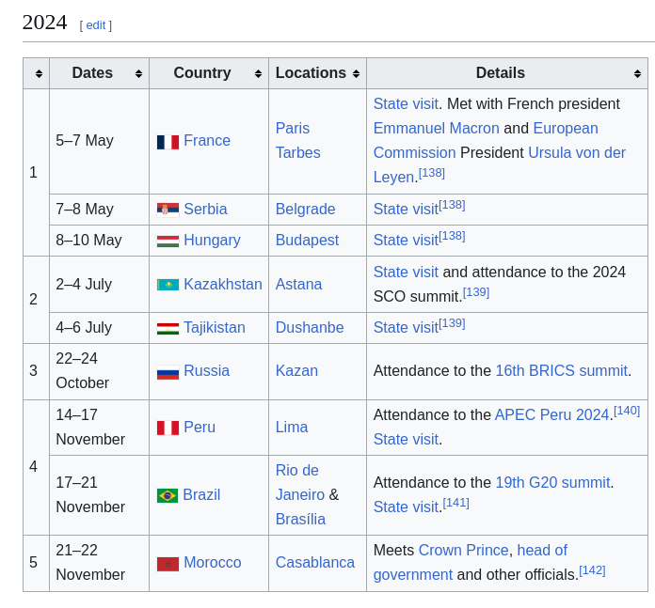Click the Russia flag icon
This screenshot has width=655, height=608.
168,371
